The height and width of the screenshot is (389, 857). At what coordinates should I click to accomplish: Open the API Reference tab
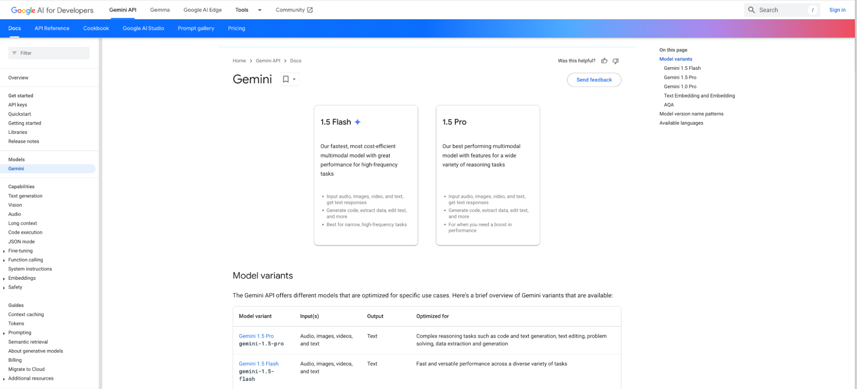coord(52,28)
